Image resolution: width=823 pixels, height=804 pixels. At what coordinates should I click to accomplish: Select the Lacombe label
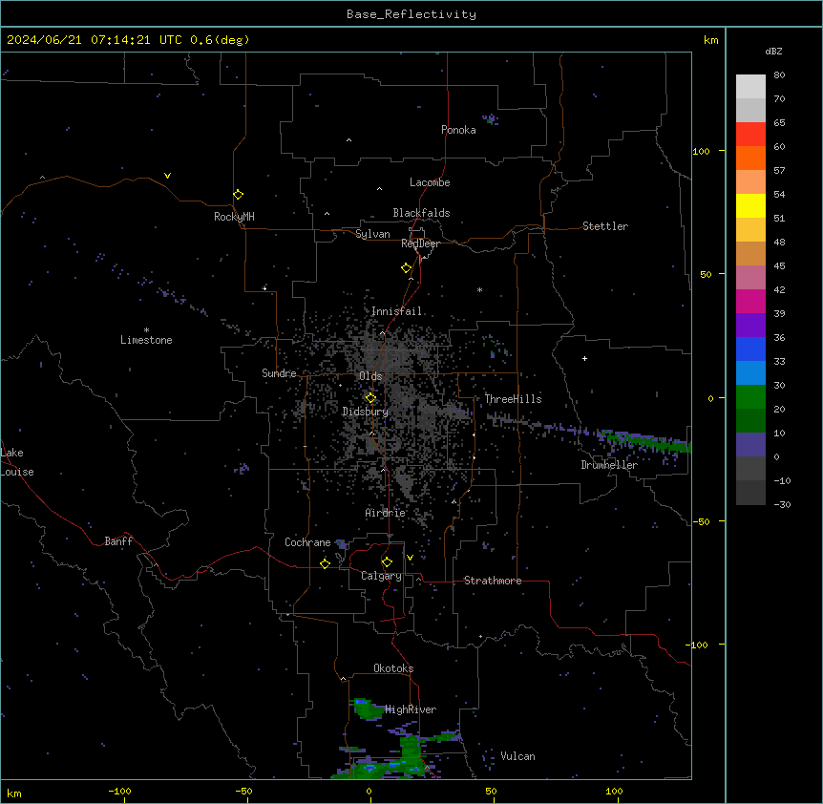coord(430,182)
